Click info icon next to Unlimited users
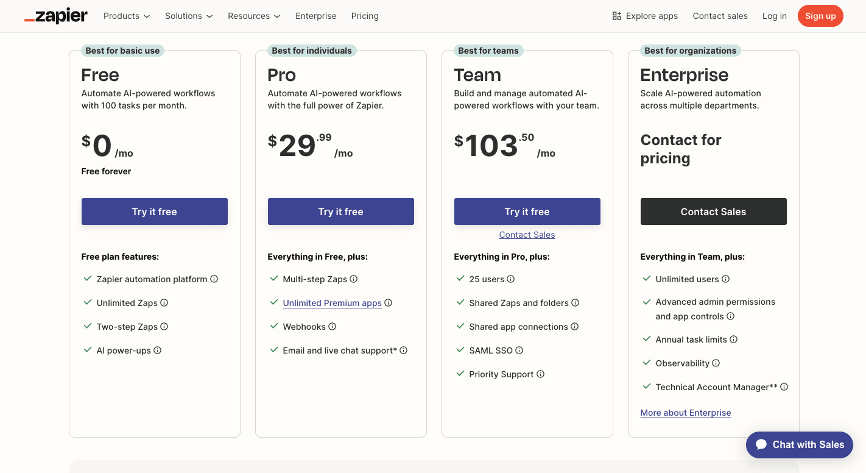This screenshot has height=473, width=866. click(725, 279)
